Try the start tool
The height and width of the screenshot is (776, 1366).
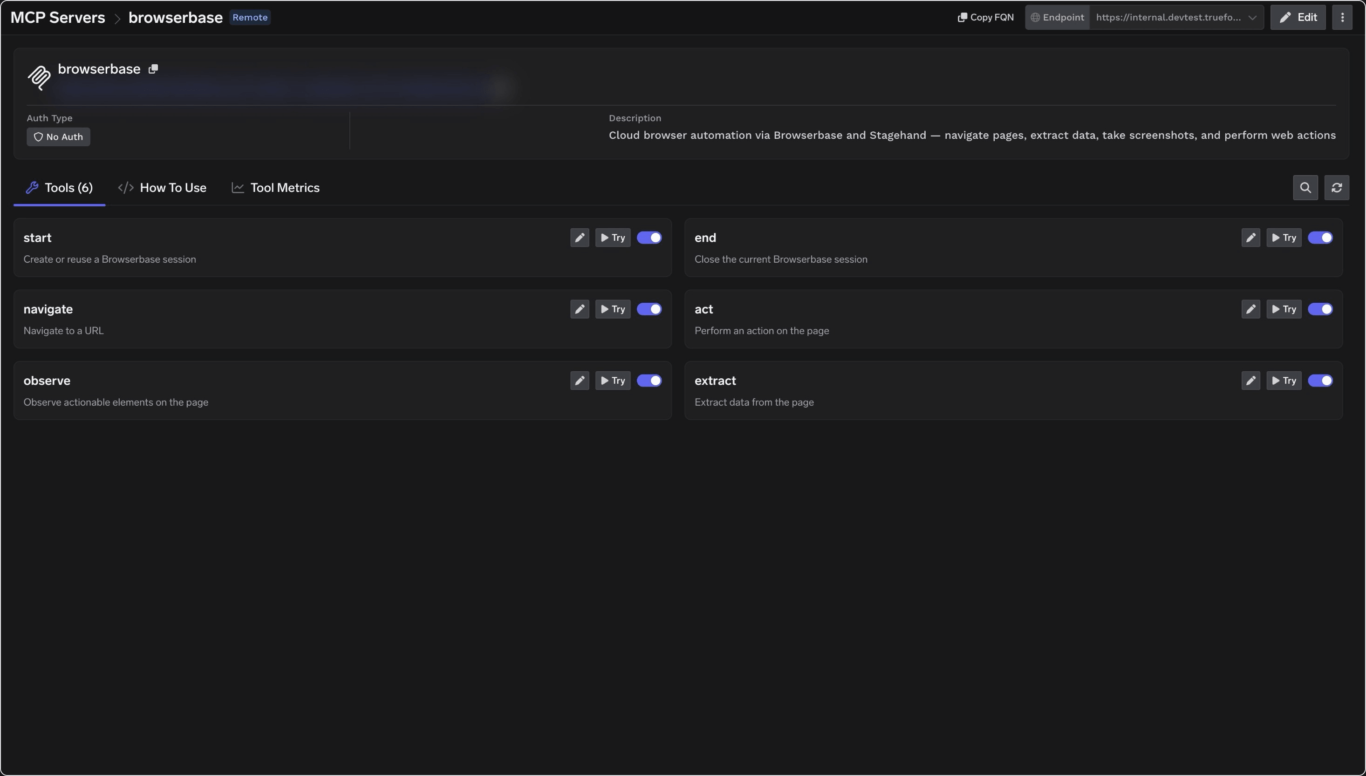click(613, 238)
